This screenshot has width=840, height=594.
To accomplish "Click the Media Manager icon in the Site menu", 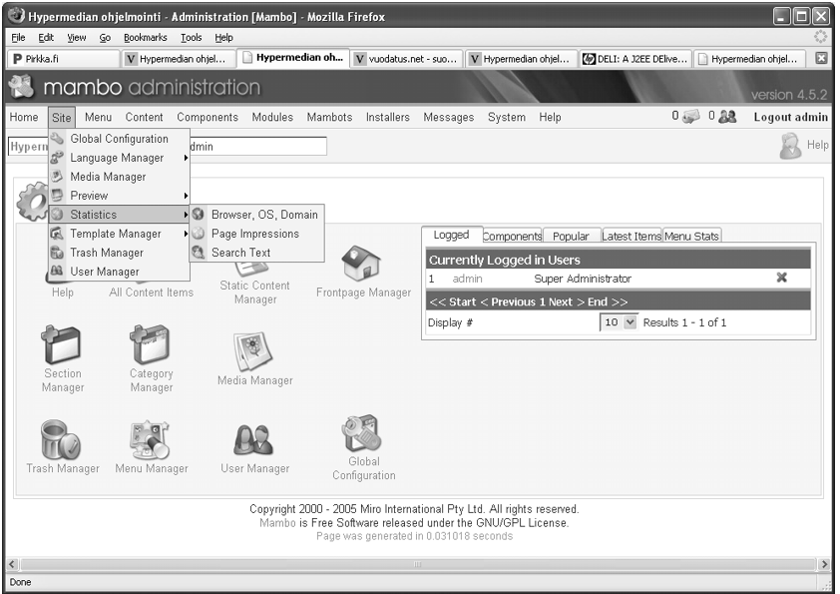I will [x=57, y=177].
